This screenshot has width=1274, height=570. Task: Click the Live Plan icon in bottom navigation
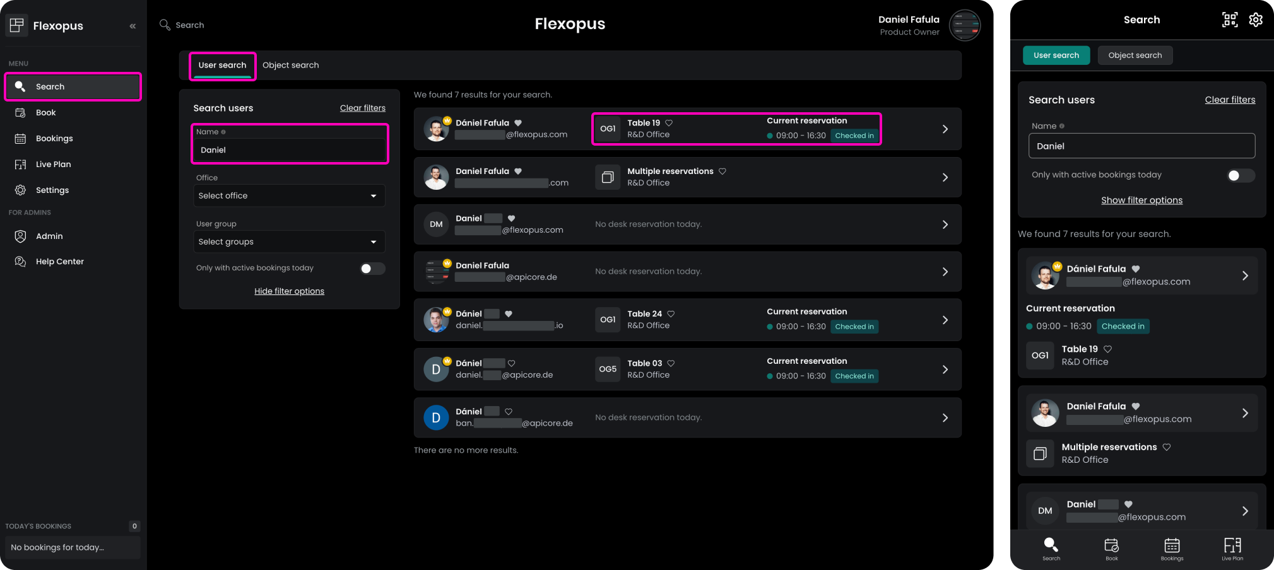[x=1232, y=548]
